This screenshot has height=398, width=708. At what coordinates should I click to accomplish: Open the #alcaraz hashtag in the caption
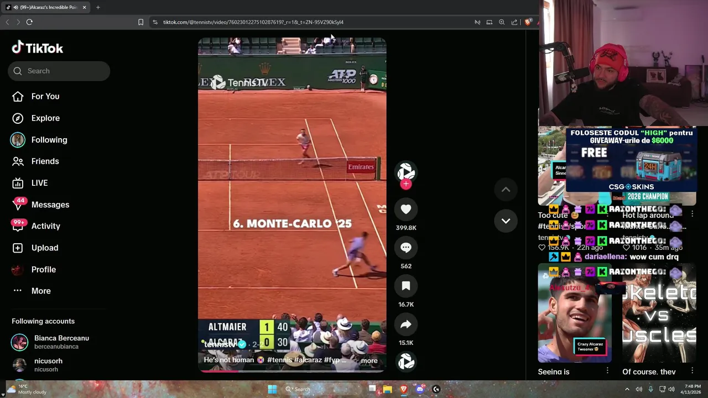click(308, 360)
